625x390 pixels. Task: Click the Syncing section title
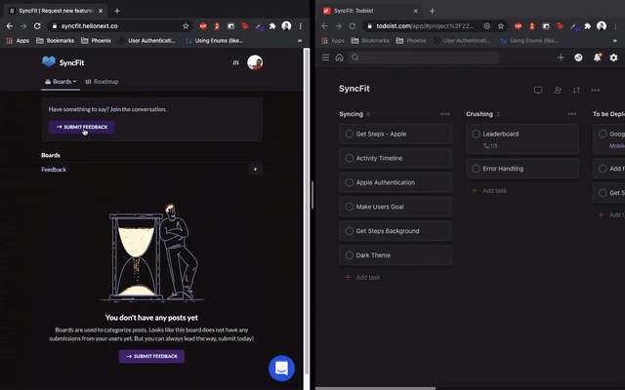(x=351, y=114)
